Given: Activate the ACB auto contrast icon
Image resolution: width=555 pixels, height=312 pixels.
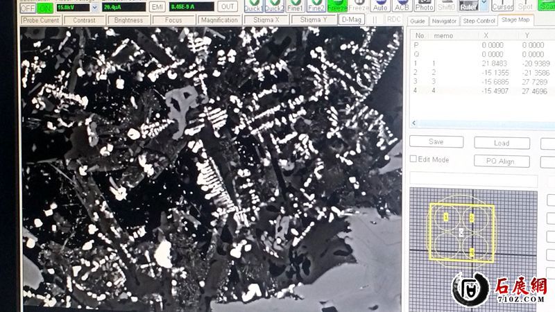Looking at the screenshot, I should 402,6.
